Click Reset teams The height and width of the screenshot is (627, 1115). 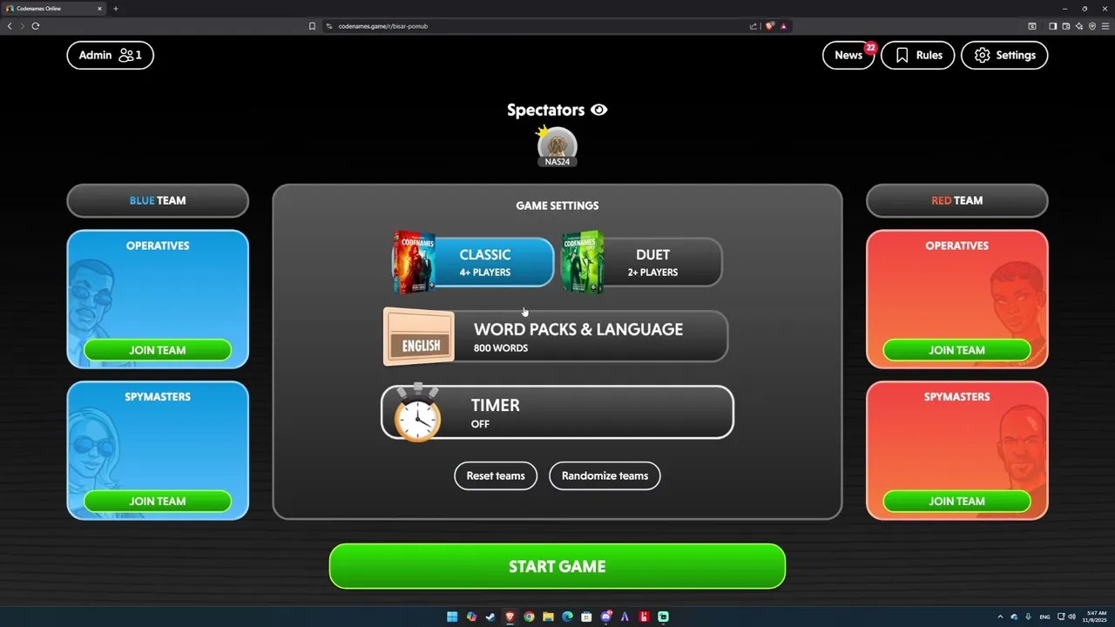point(496,475)
